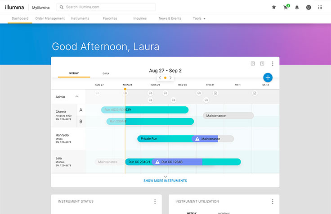Switch the calendar to Daily view
The image size is (331, 214).
[x=106, y=73]
